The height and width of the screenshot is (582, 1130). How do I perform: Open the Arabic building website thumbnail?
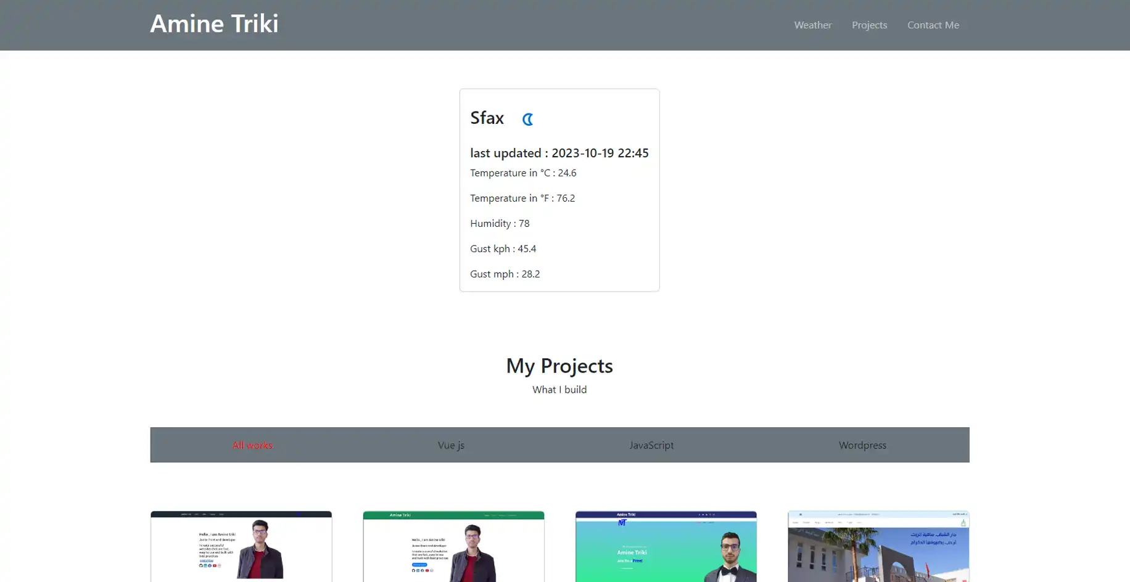878,546
